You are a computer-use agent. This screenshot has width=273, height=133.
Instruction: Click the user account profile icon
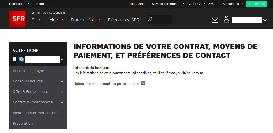(226, 20)
